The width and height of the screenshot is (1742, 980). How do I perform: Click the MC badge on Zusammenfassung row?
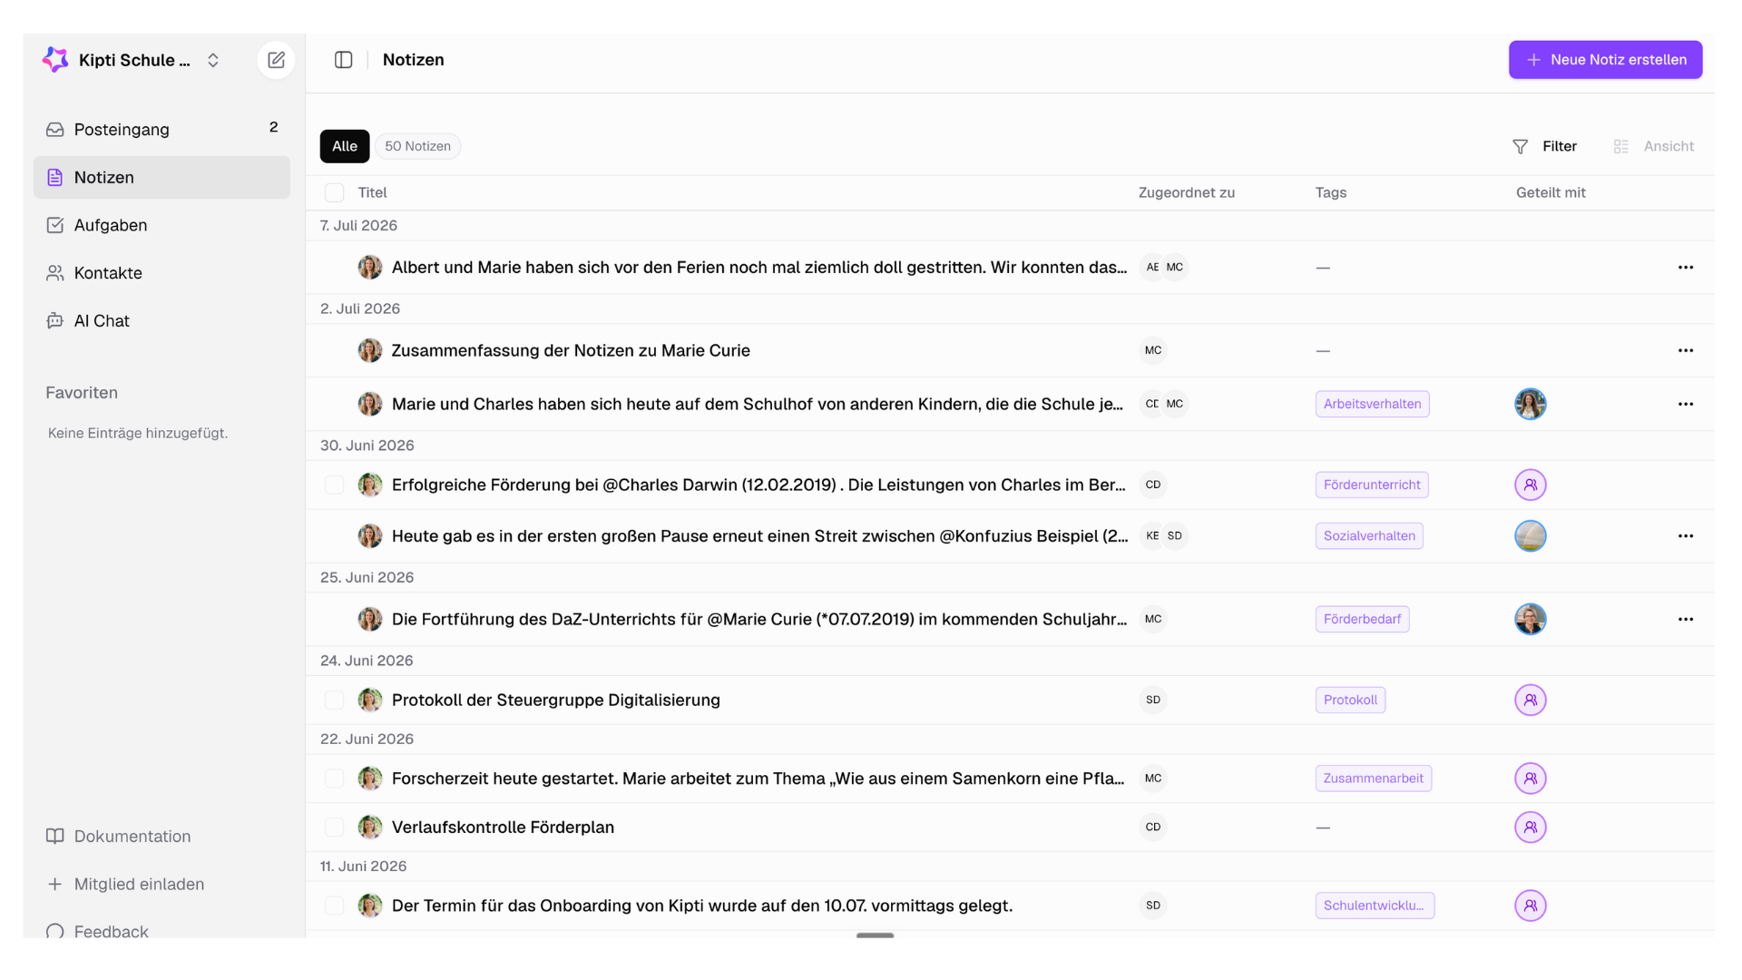tap(1153, 351)
